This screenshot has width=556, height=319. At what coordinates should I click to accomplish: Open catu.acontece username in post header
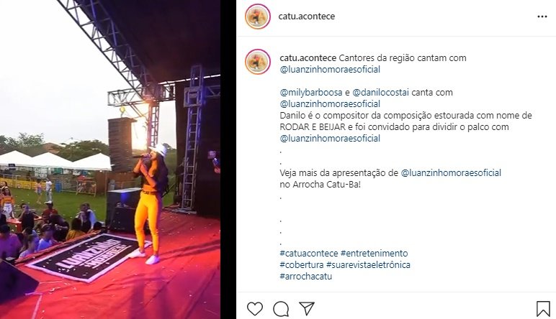click(306, 17)
